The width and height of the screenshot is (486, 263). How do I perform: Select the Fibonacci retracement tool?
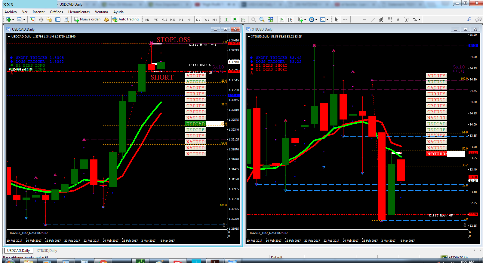389,20
